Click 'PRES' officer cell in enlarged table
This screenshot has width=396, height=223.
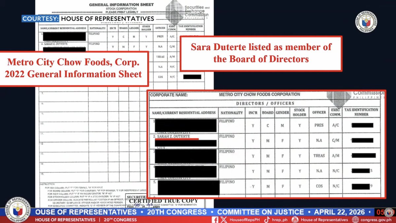319,125
